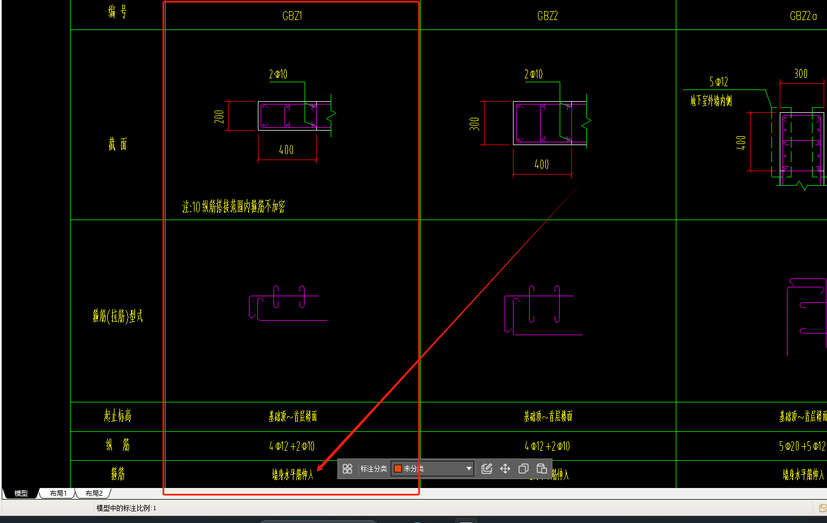Select 5Φ20+5Φ12 in the GBZ2a column
The width and height of the screenshot is (827, 523).
(803, 446)
